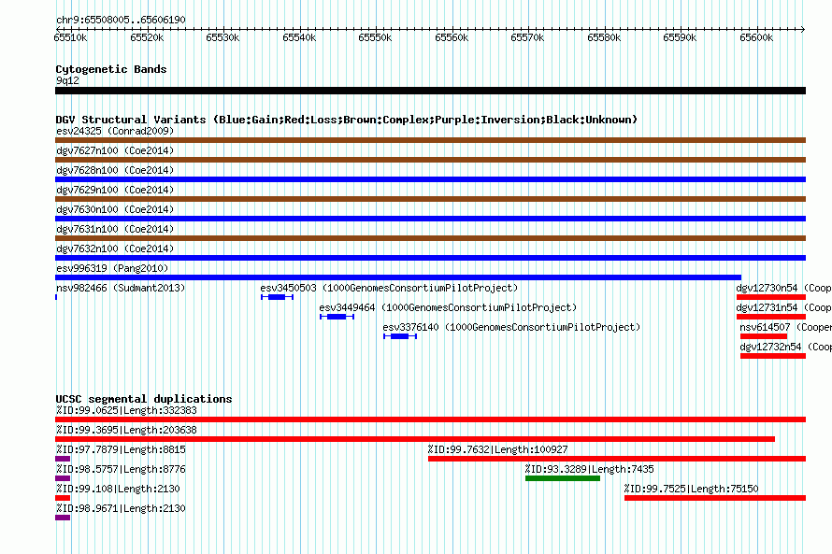Select the red bar under Length:75150
832x554 pixels.
[x=715, y=498]
